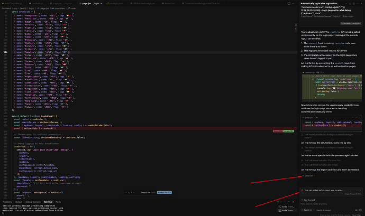Screen dimensions: 365x216
Task: Maximize the terminal panel with chevron up
Action: click(x=289, y=202)
